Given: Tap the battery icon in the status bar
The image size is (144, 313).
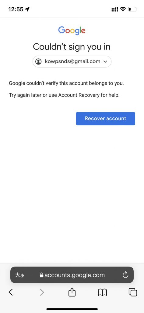Looking at the screenshot, I should tap(133, 9).
